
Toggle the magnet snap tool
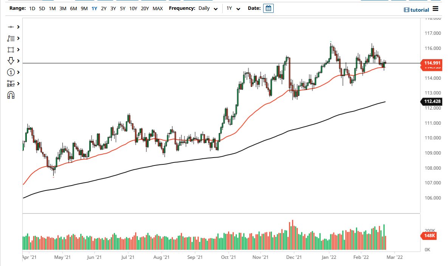(x=10, y=95)
